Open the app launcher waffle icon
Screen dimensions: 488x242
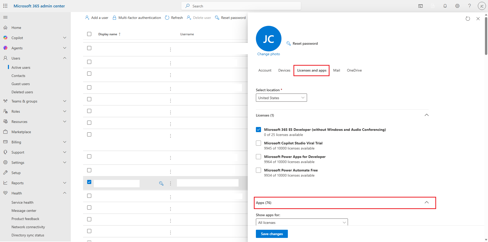click(x=5, y=6)
